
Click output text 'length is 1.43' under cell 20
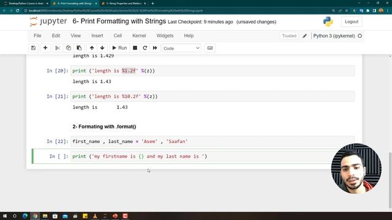click(x=92, y=81)
